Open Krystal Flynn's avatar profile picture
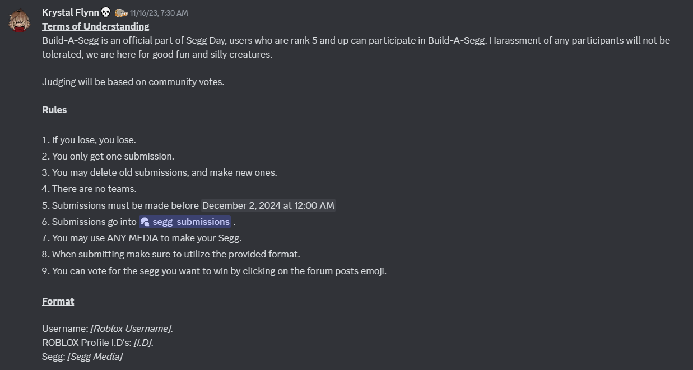This screenshot has width=693, height=370. pyautogui.click(x=19, y=21)
